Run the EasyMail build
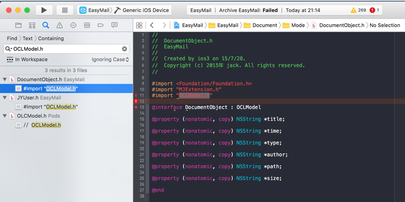Image resolution: width=405 pixels, height=202 pixels. click(44, 10)
